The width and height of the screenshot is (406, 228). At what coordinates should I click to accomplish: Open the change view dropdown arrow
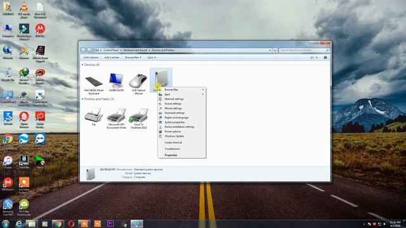pyautogui.click(x=317, y=58)
